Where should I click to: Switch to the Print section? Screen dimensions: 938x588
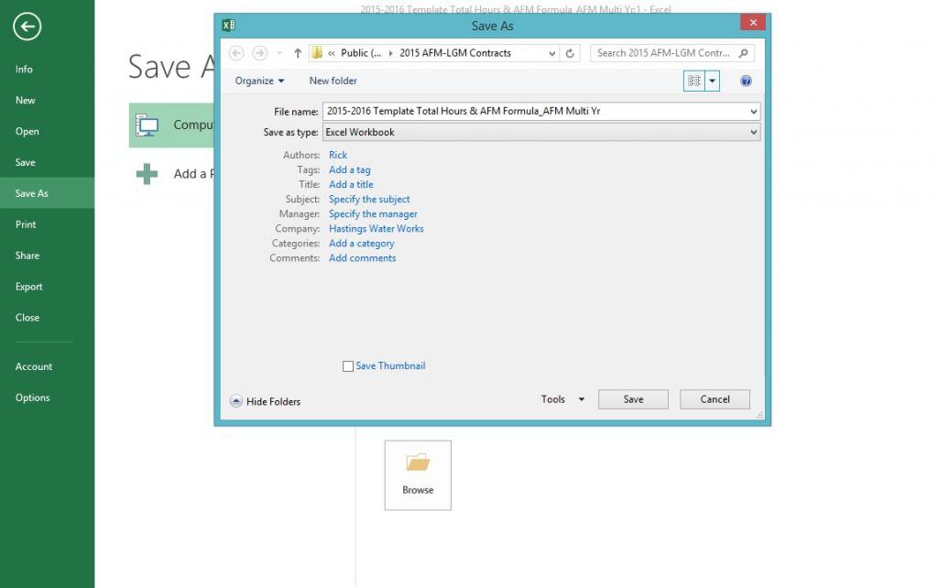coord(28,224)
